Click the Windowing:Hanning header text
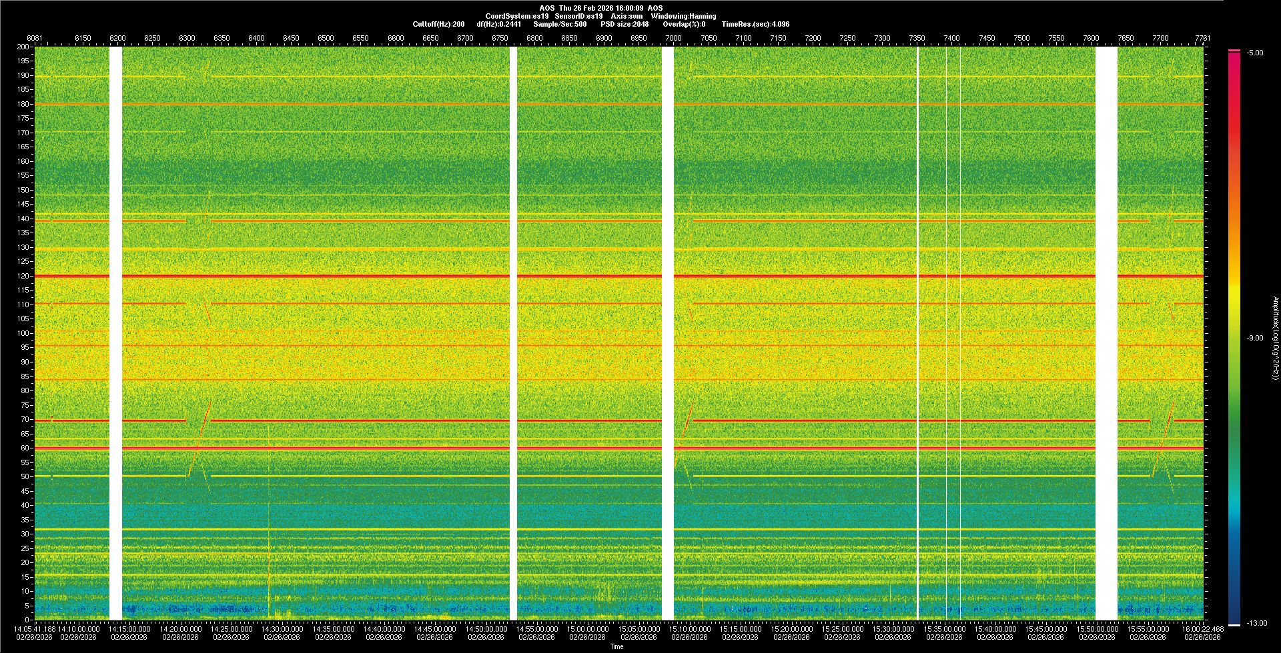Viewport: 1281px width, 653px height. [x=683, y=16]
